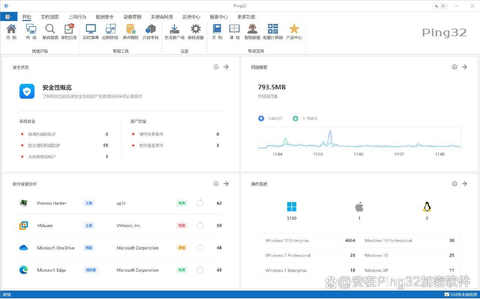Expand 网络概要 panel with arrow
Image resolution: width=480 pixels, height=299 pixels.
tap(465, 67)
